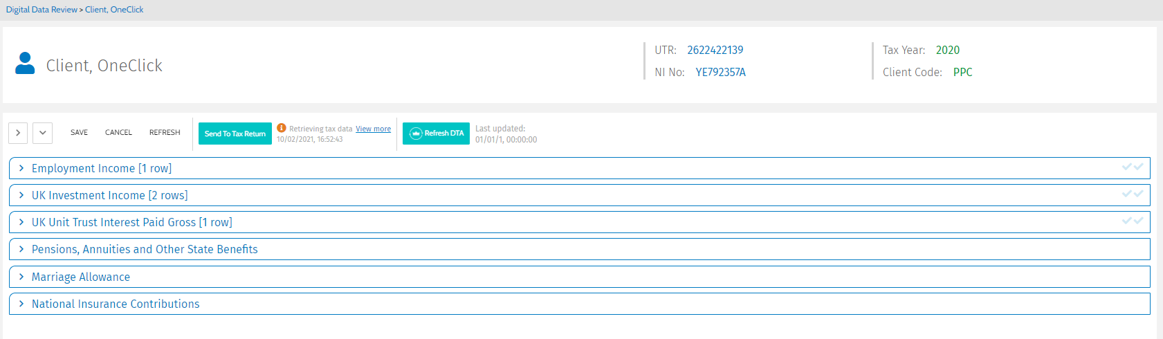1163x339 pixels.
Task: Click double-check icon on UK Unit Trust Interest row
Action: coord(1133,221)
